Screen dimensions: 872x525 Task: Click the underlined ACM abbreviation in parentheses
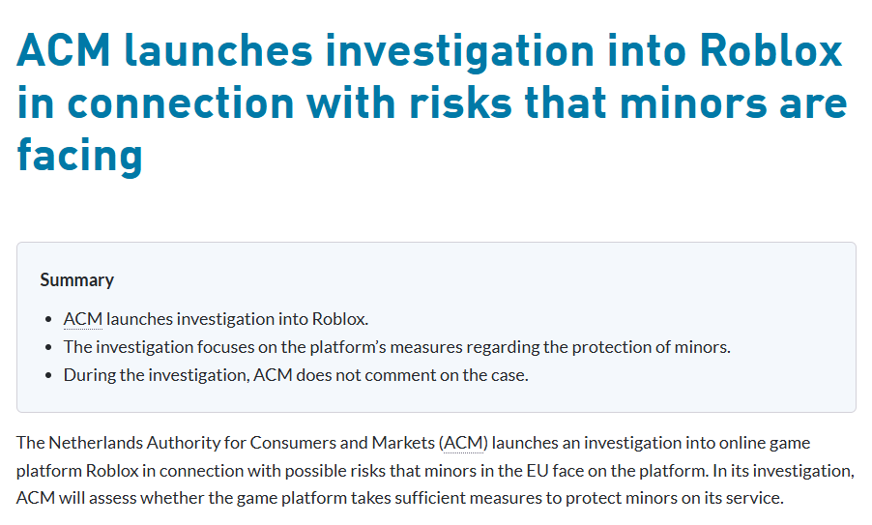tap(463, 443)
